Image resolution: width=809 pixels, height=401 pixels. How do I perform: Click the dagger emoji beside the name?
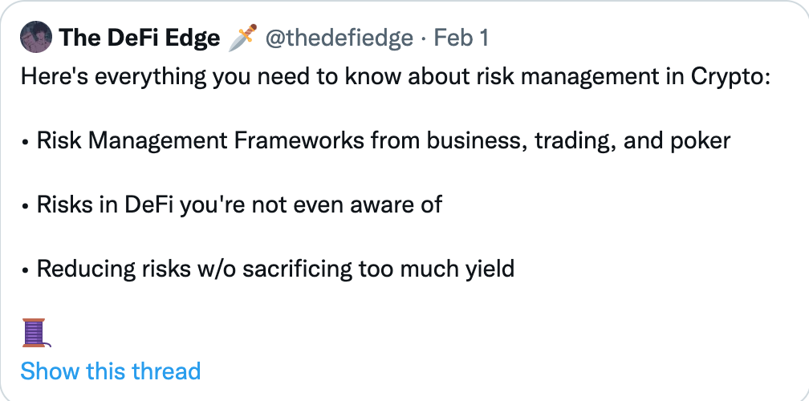click(242, 38)
